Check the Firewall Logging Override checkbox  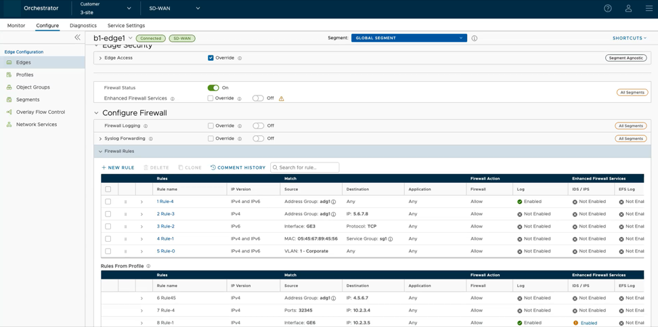[211, 126]
